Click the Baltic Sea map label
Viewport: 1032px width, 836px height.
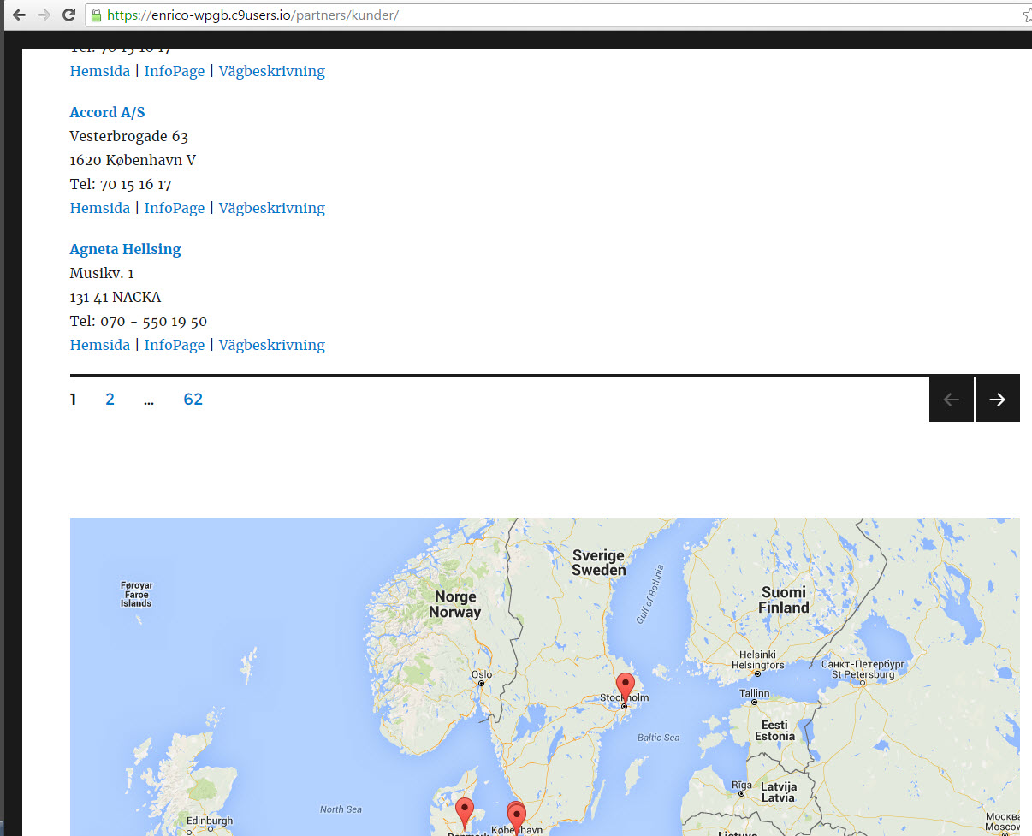click(x=658, y=737)
